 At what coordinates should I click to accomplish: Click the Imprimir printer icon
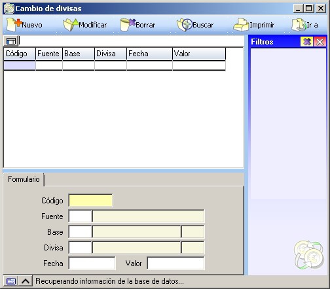point(241,25)
